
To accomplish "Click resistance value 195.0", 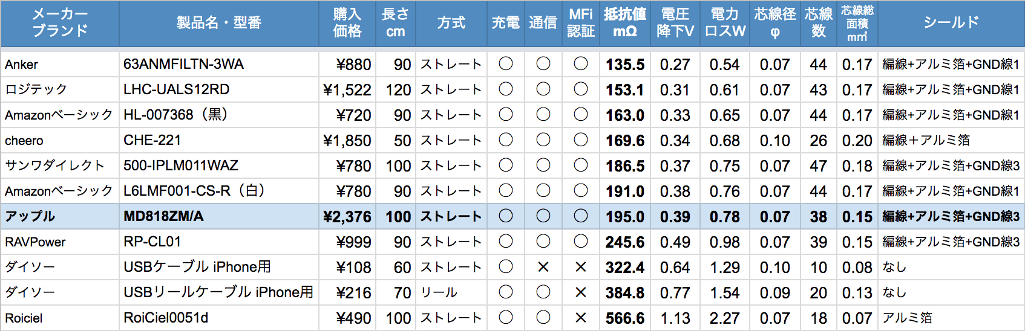I will (625, 217).
